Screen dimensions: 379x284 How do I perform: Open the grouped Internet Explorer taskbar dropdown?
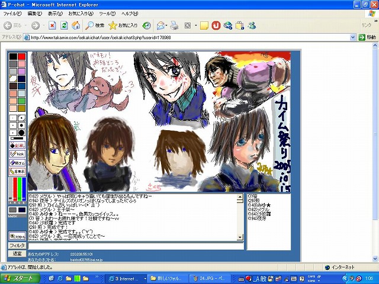(x=145, y=279)
